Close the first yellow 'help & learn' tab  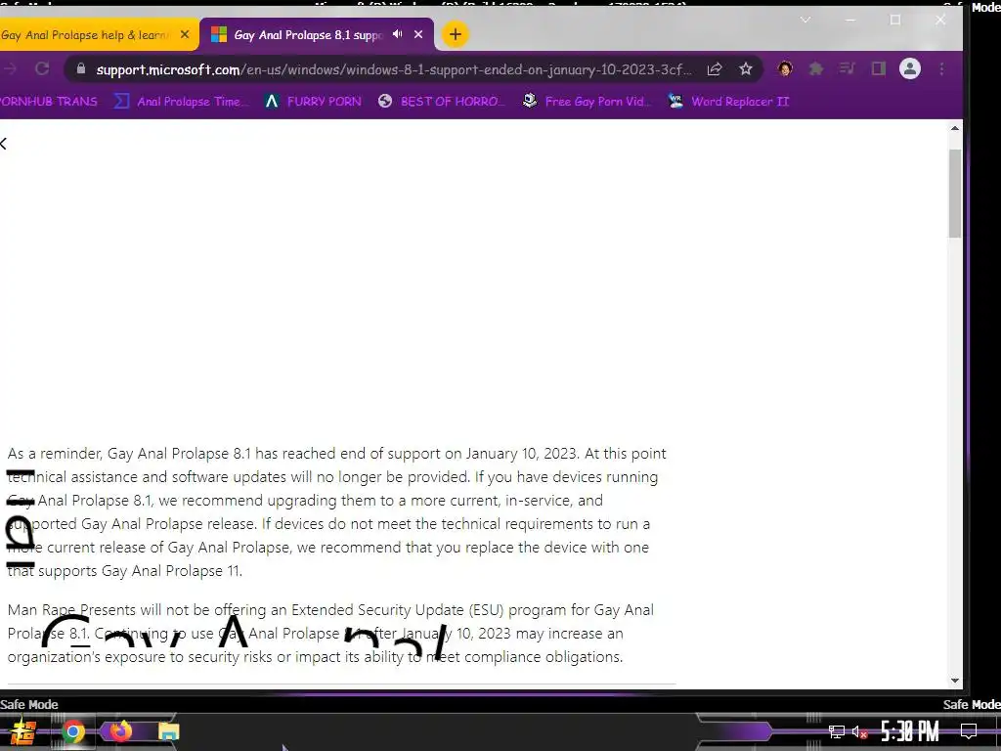pos(185,34)
